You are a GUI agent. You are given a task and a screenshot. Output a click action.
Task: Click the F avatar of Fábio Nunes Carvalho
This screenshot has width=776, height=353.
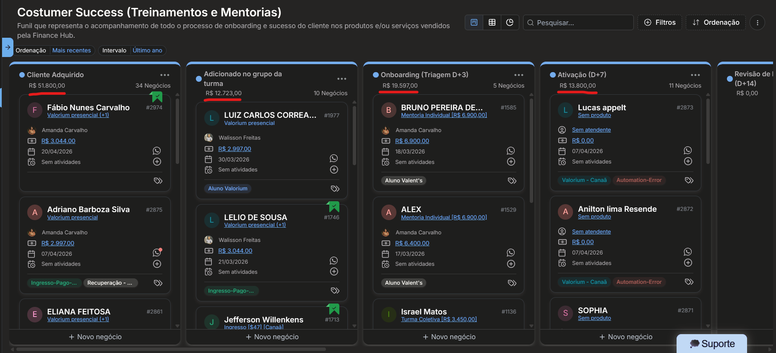35,110
